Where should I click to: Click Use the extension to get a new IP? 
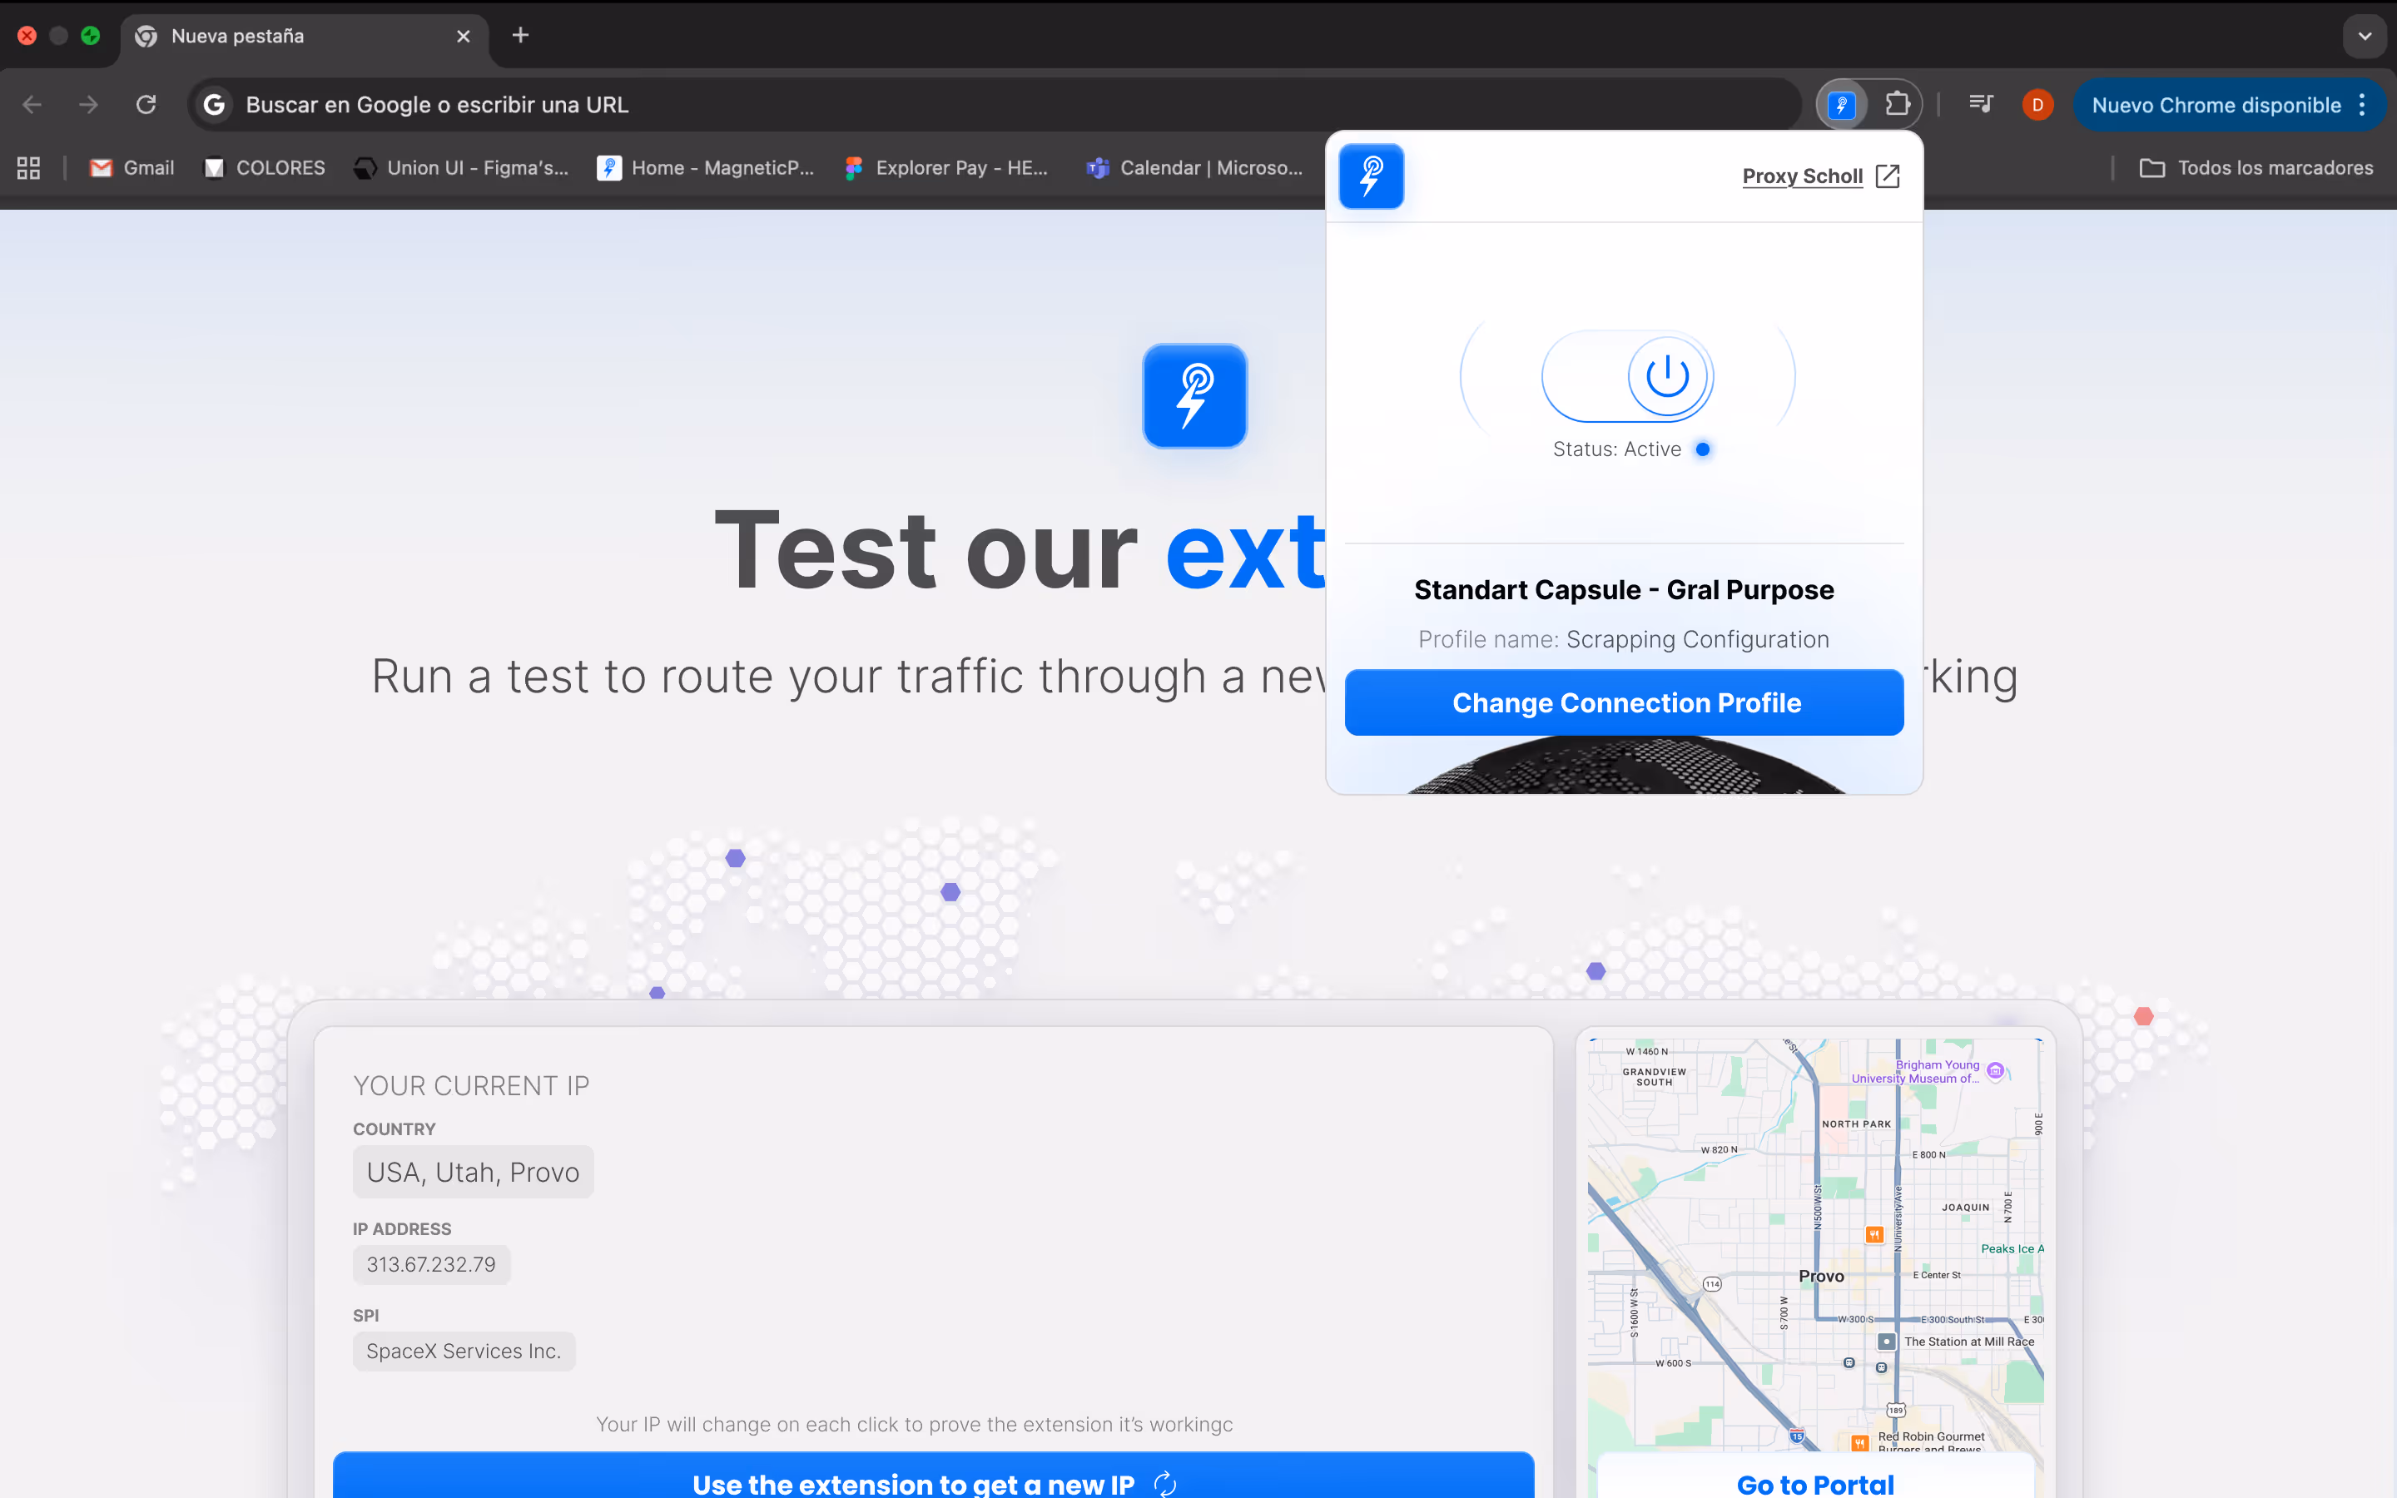pyautogui.click(x=933, y=1476)
